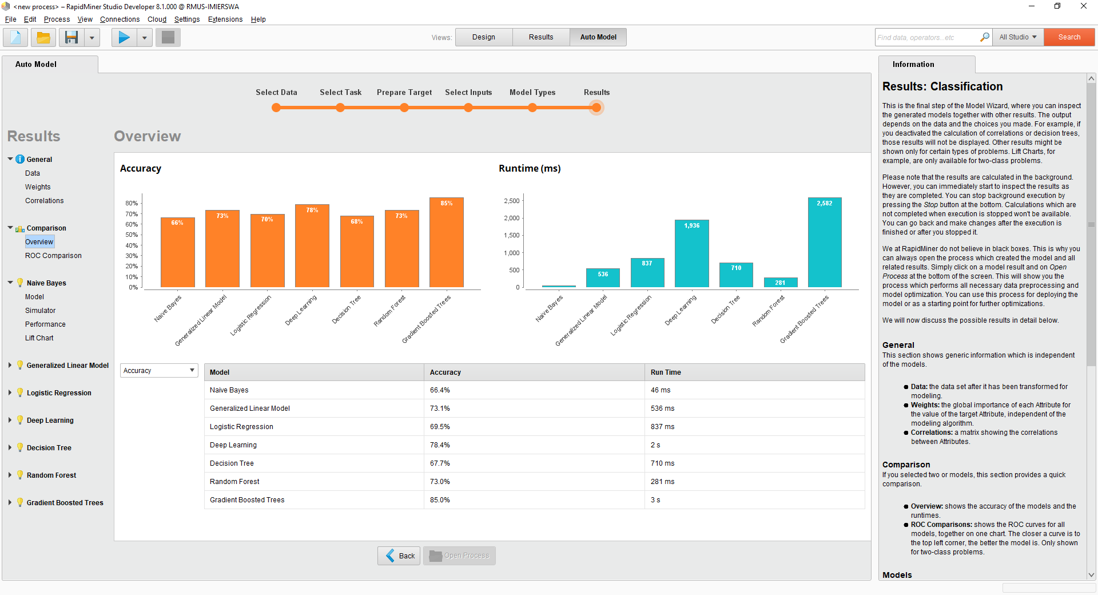This screenshot has height=595, width=1098.
Task: Open a saved process via the folder icon
Action: tap(43, 37)
